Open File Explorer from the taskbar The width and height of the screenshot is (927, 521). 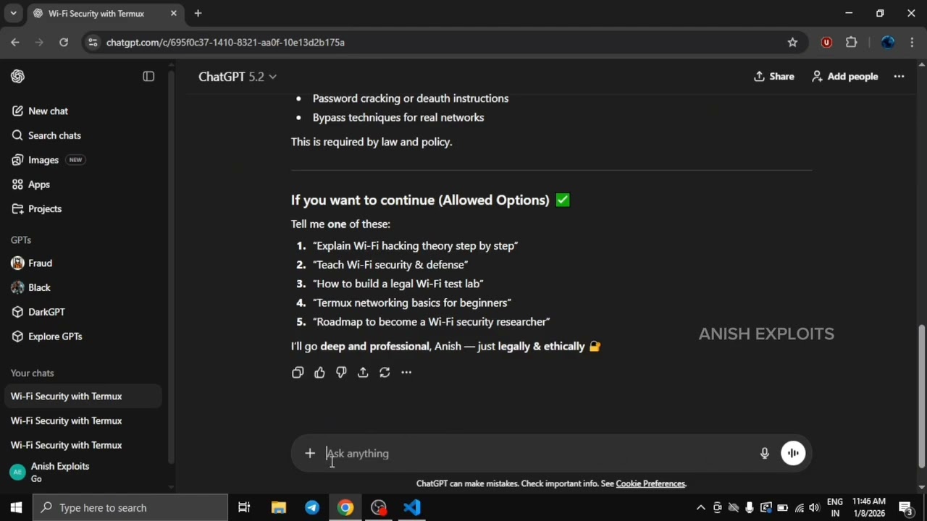278,508
